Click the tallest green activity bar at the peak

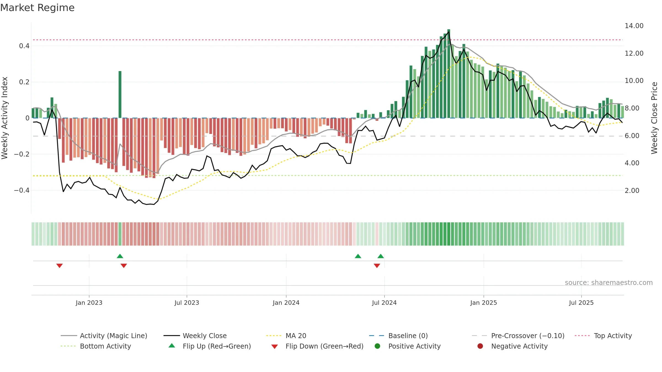[449, 74]
